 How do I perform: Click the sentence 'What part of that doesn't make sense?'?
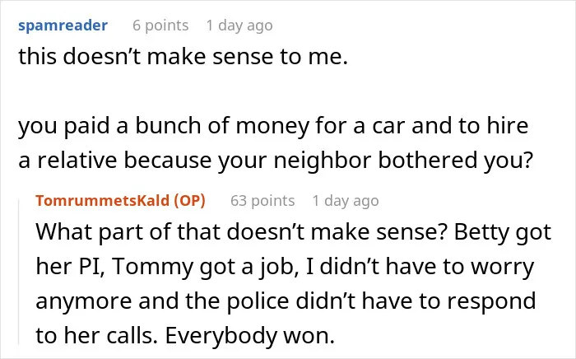pyautogui.click(x=241, y=232)
